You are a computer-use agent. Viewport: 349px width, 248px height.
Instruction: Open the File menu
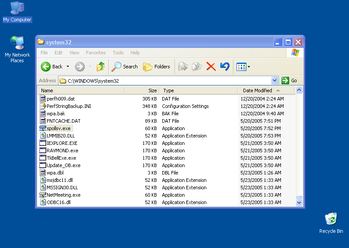point(44,53)
